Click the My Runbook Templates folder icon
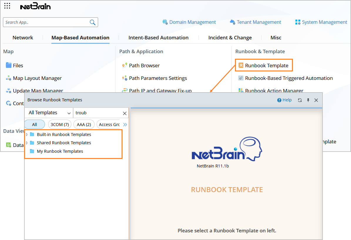Viewport: 351px width, 240px height. click(x=32, y=151)
